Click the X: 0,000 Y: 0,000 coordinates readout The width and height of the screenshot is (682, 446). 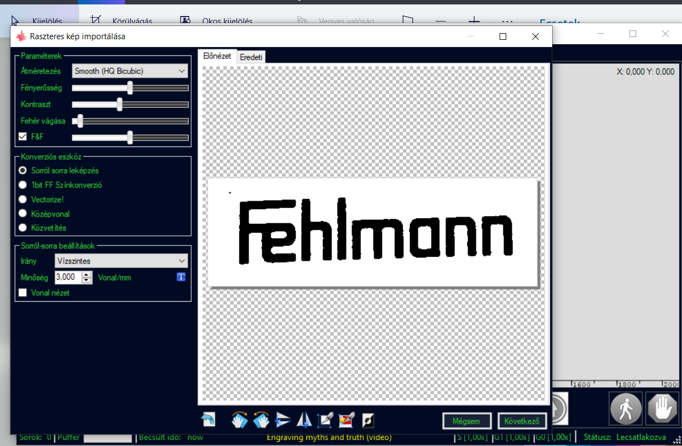tap(646, 72)
